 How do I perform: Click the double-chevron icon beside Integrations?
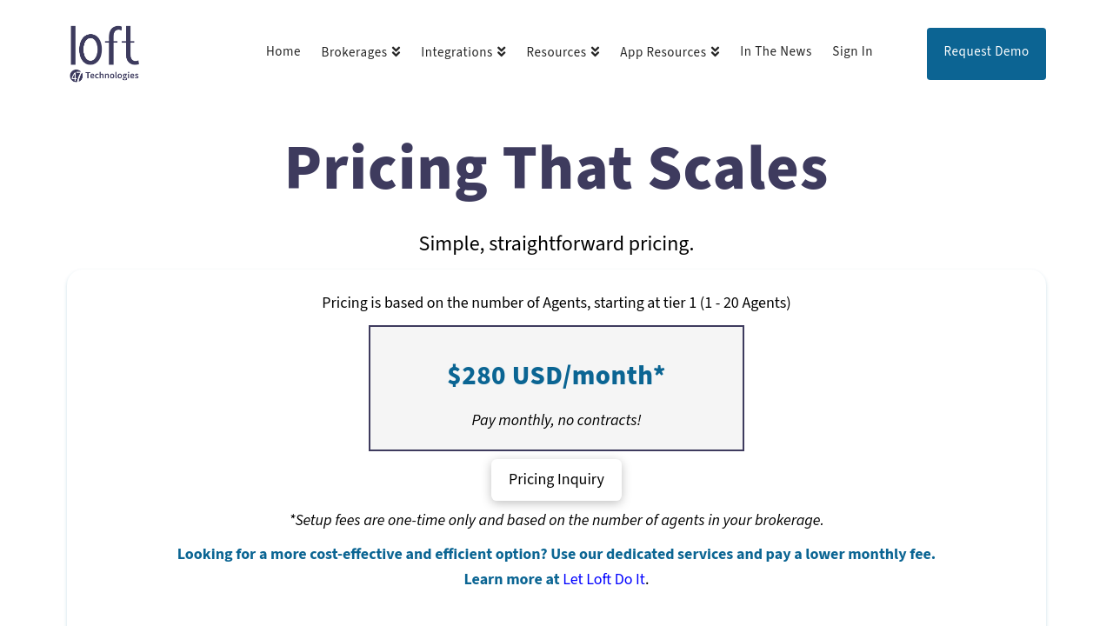(501, 52)
